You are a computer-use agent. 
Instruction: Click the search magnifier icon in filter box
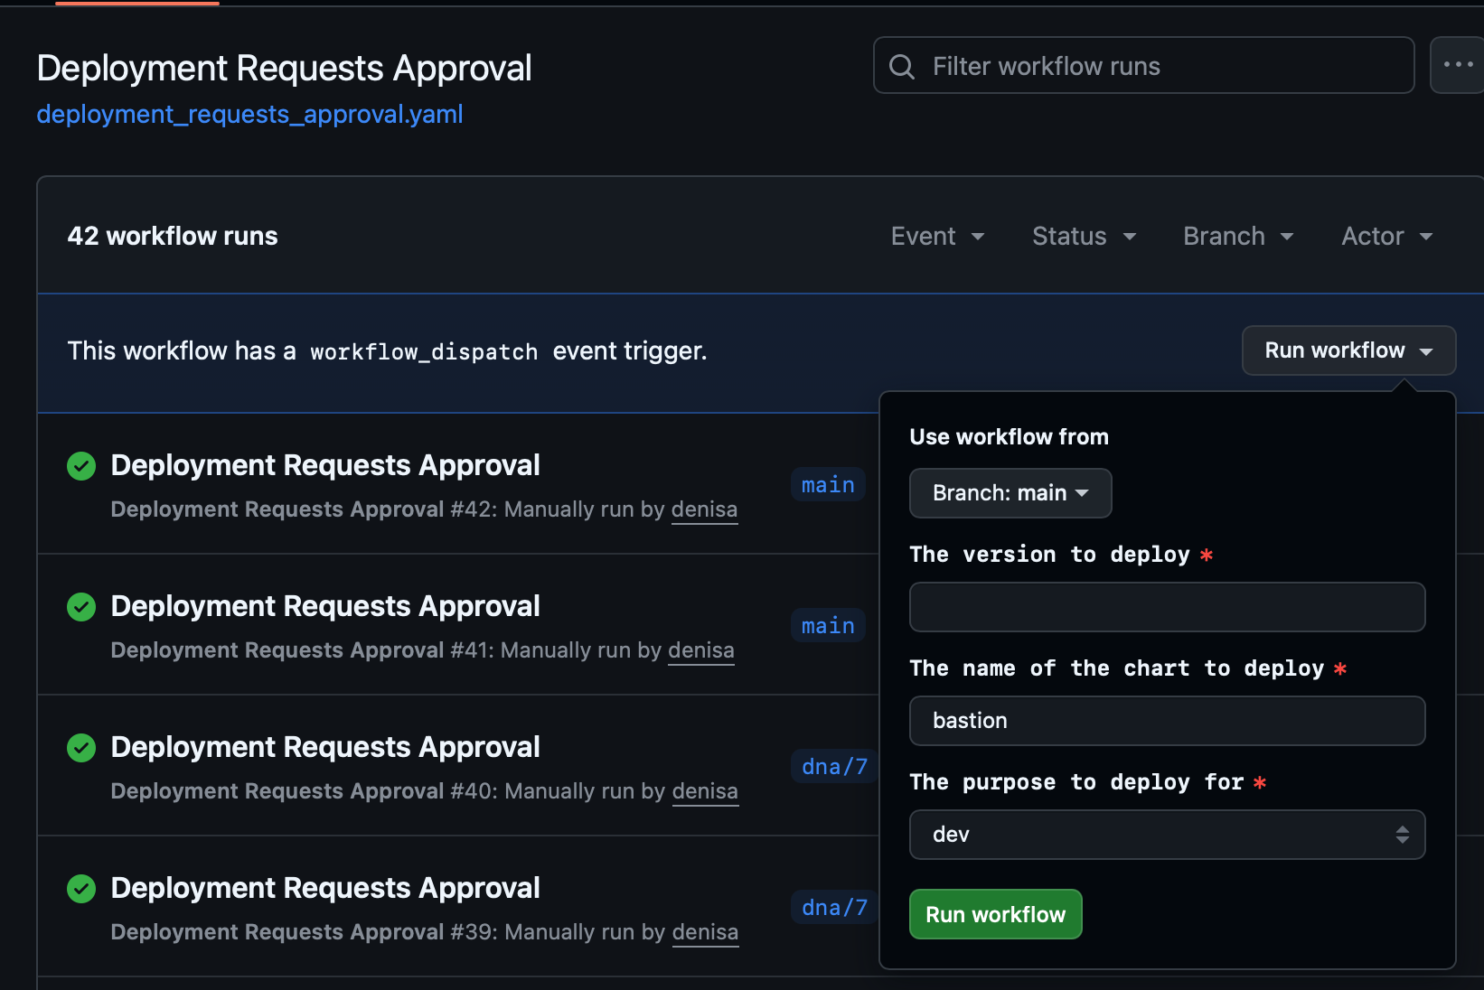click(x=902, y=66)
